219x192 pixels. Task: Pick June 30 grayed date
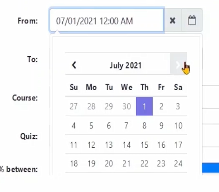point(126,106)
